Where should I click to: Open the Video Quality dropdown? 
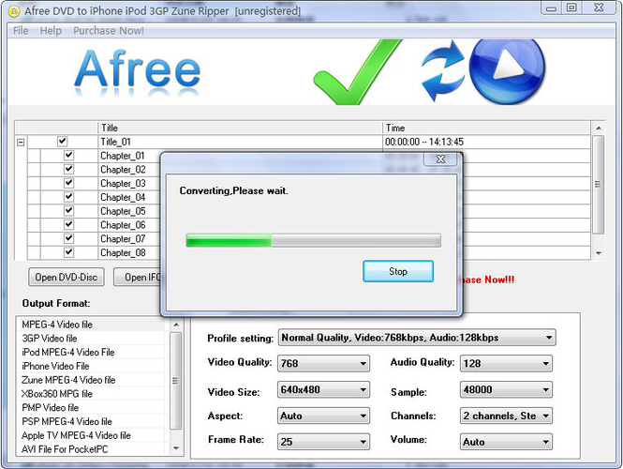tap(323, 363)
